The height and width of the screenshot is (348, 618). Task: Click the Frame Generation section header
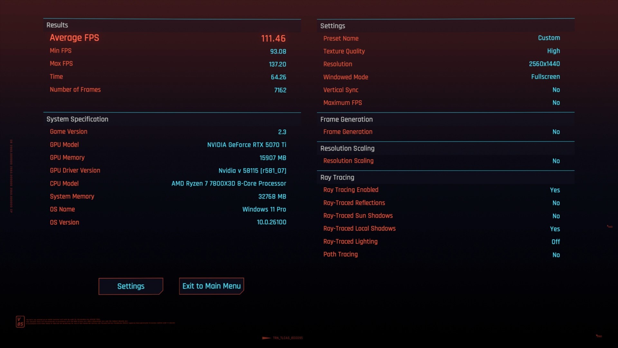[x=346, y=119]
